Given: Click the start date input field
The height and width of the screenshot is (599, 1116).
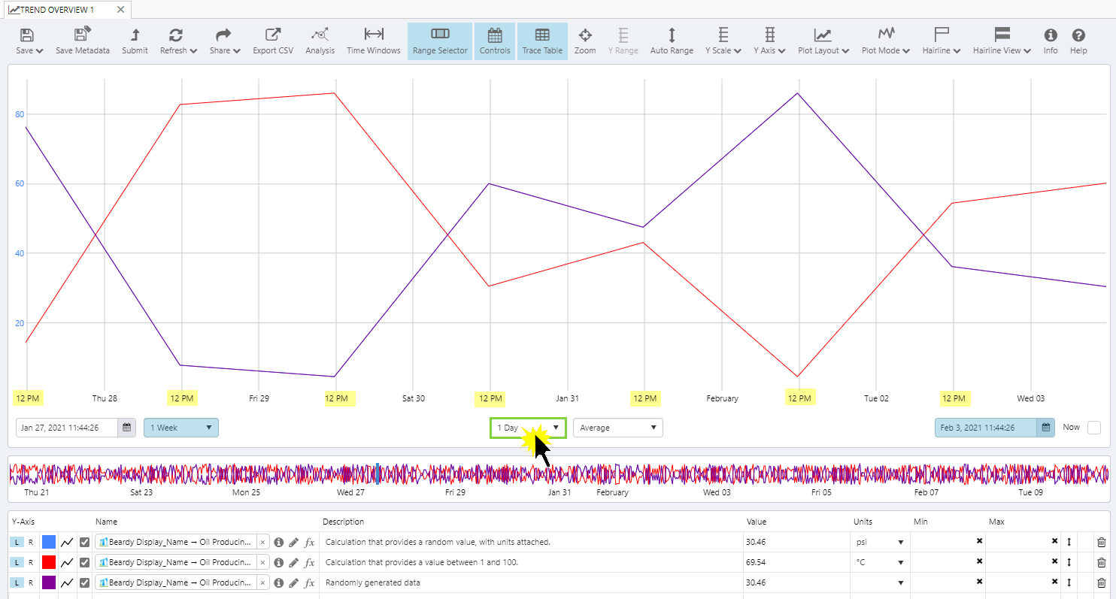Looking at the screenshot, I should [68, 428].
